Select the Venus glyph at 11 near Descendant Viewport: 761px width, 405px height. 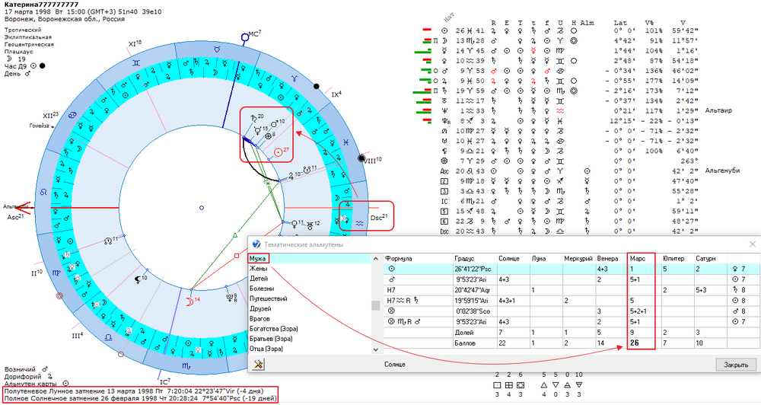click(294, 224)
